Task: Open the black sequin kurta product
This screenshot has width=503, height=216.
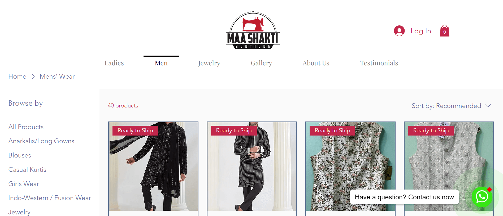Action: (153, 166)
